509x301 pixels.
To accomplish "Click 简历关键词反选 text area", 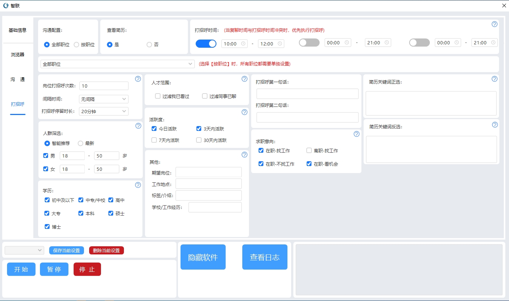I will click(x=431, y=149).
